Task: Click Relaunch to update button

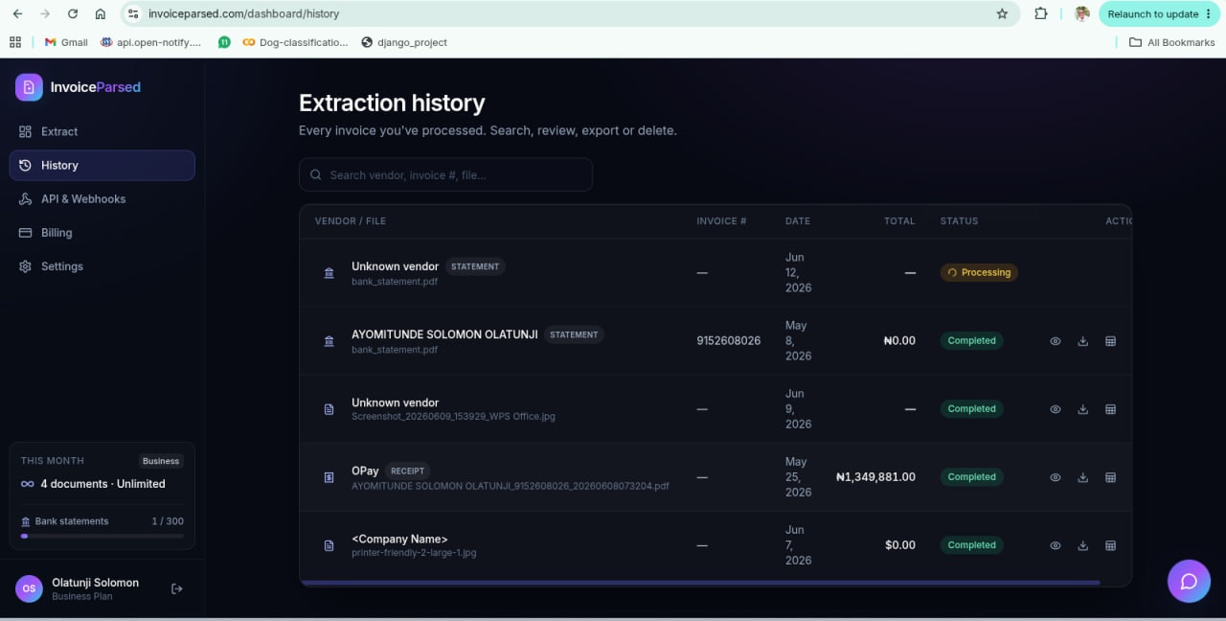Action: [1159, 13]
